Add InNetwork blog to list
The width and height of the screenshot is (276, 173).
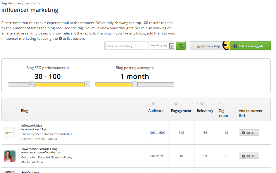[x=249, y=133]
